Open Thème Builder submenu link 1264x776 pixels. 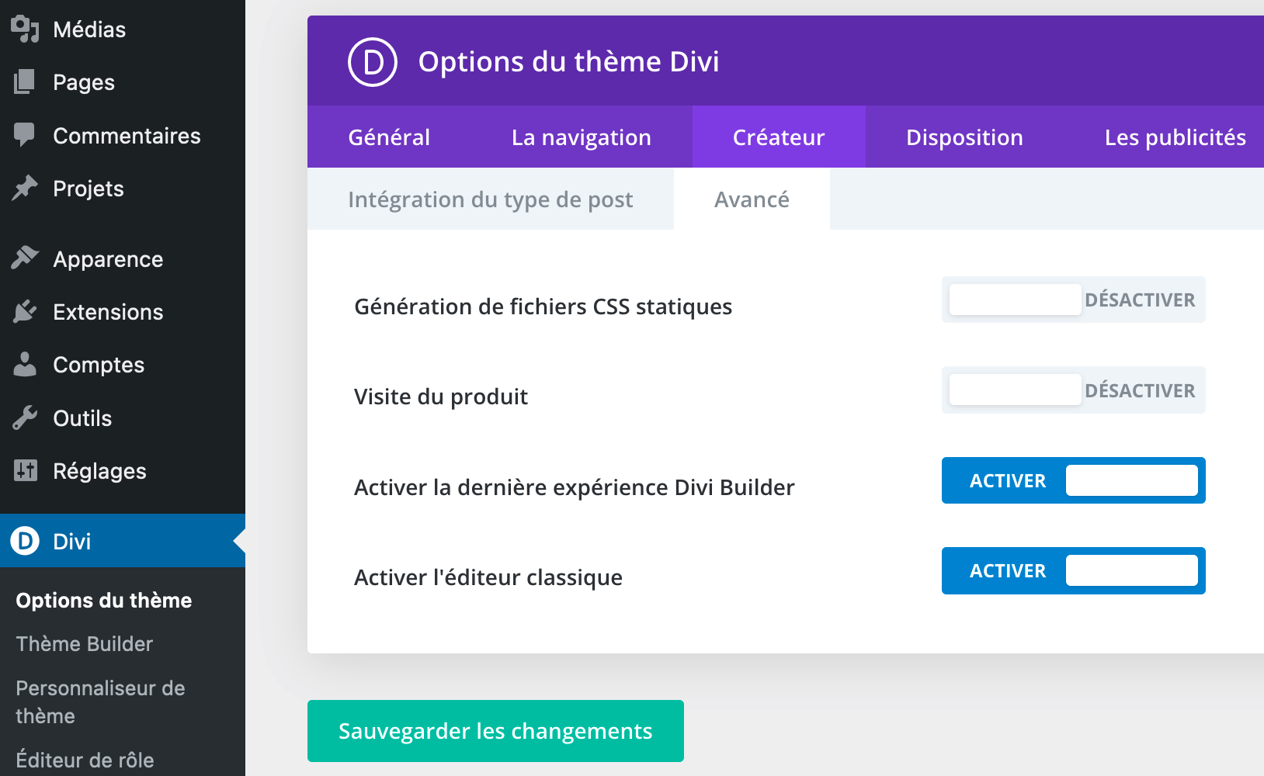coord(85,644)
